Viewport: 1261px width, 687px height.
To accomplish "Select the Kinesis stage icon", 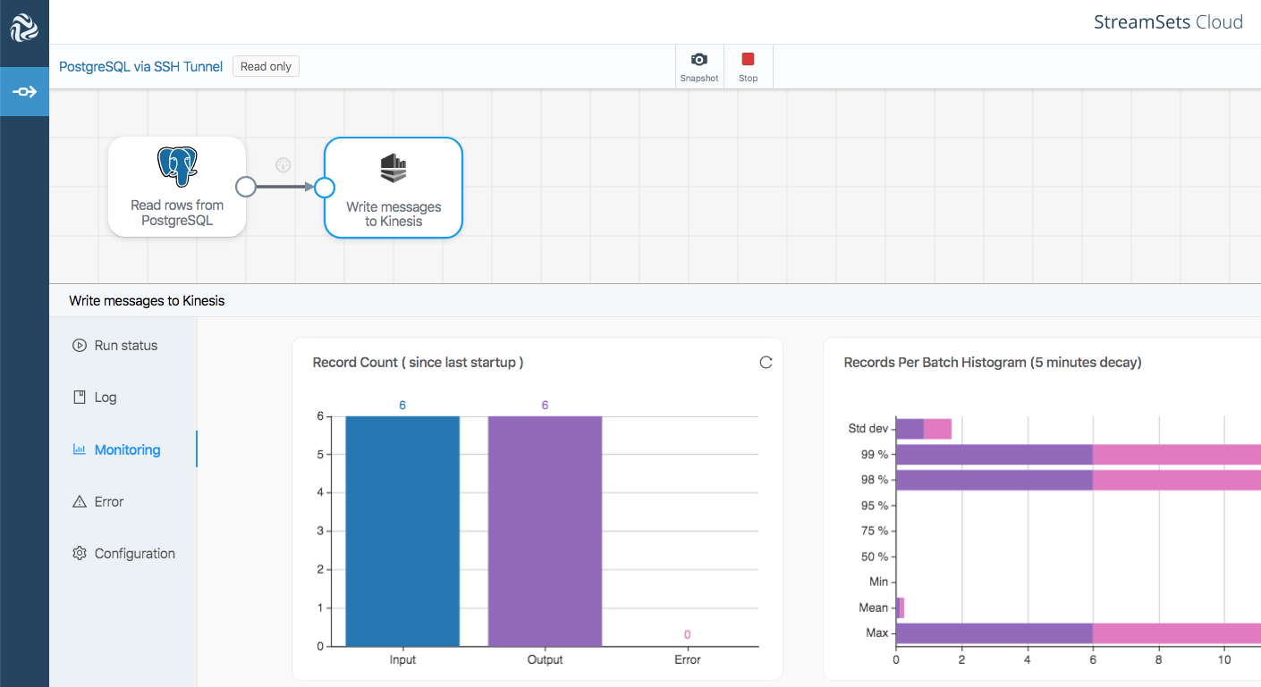I will pos(394,168).
